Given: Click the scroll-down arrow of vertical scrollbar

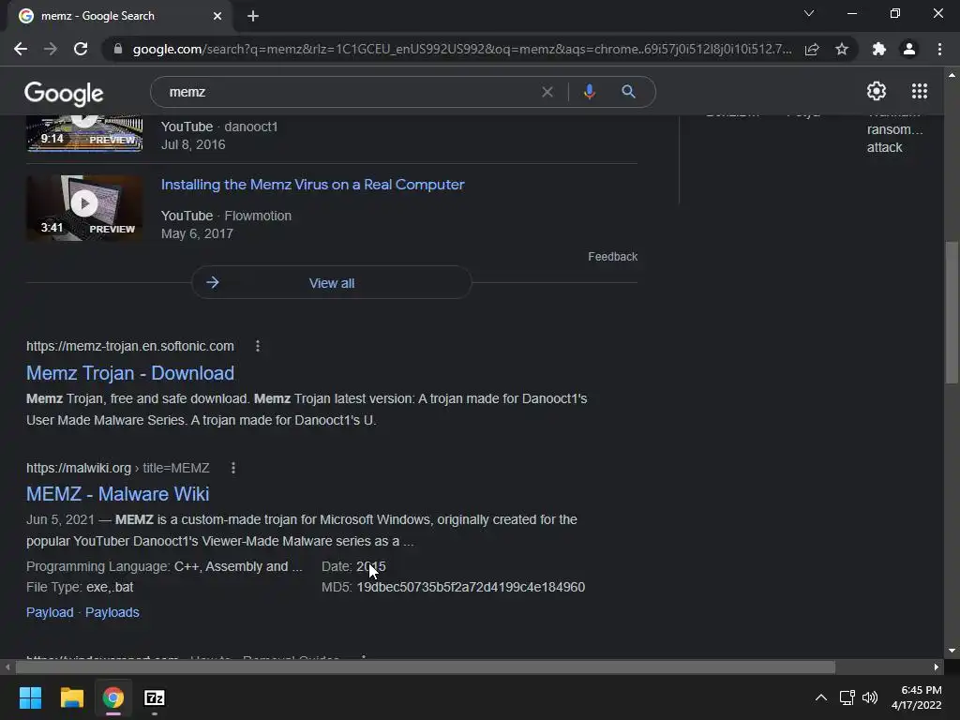Looking at the screenshot, I should coord(951,651).
